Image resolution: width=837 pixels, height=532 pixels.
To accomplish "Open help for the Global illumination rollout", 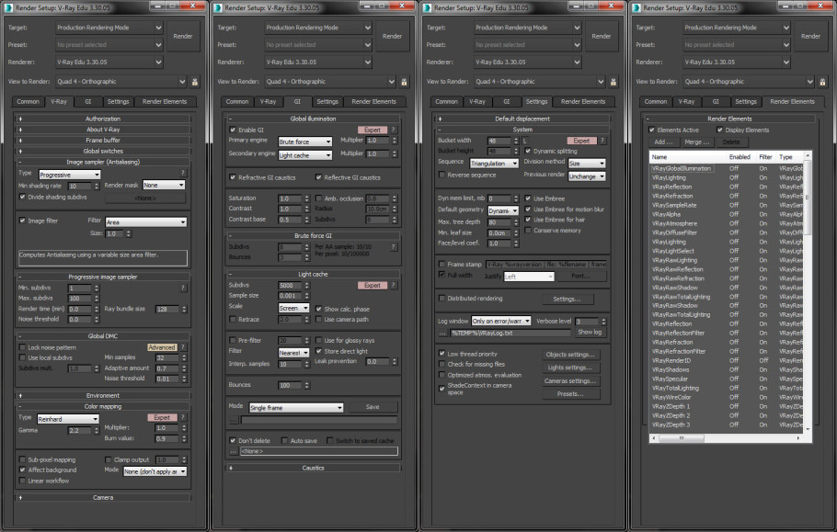I will click(x=393, y=130).
